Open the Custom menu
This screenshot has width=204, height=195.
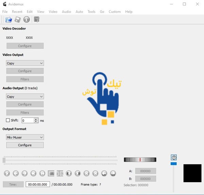click(x=115, y=12)
